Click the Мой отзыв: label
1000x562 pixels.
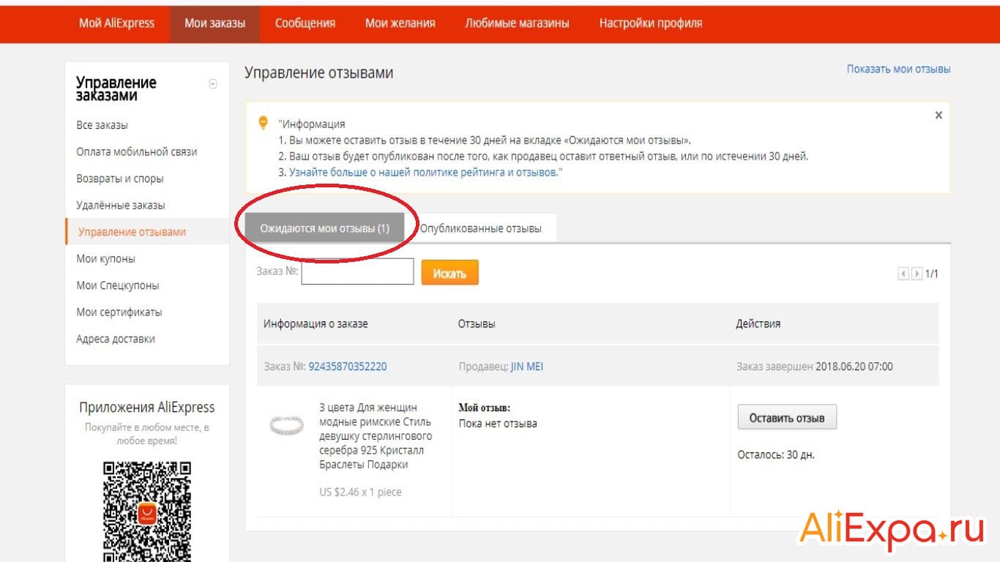[x=485, y=408]
